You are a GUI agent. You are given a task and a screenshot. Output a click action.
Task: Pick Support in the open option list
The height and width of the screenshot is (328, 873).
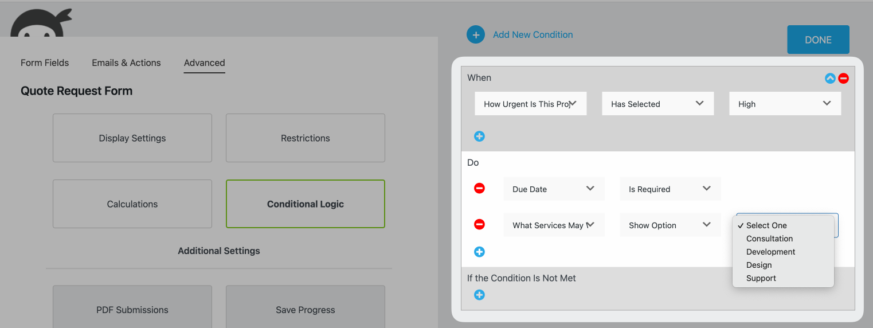(761, 278)
